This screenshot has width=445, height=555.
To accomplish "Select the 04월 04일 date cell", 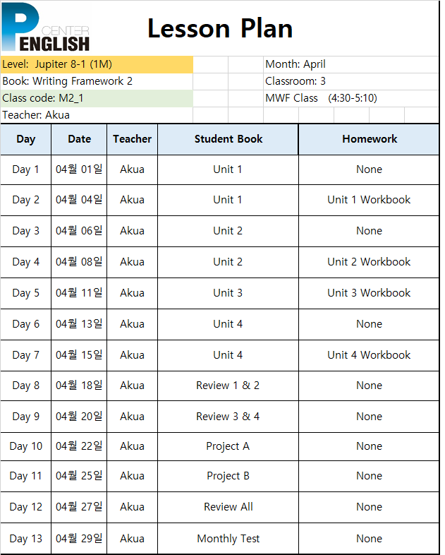I will coord(79,200).
